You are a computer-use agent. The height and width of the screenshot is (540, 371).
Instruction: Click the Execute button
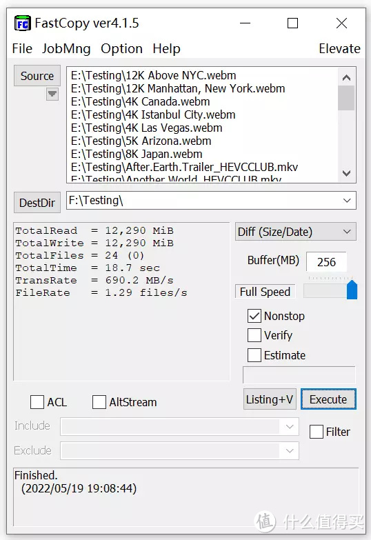coord(328,399)
